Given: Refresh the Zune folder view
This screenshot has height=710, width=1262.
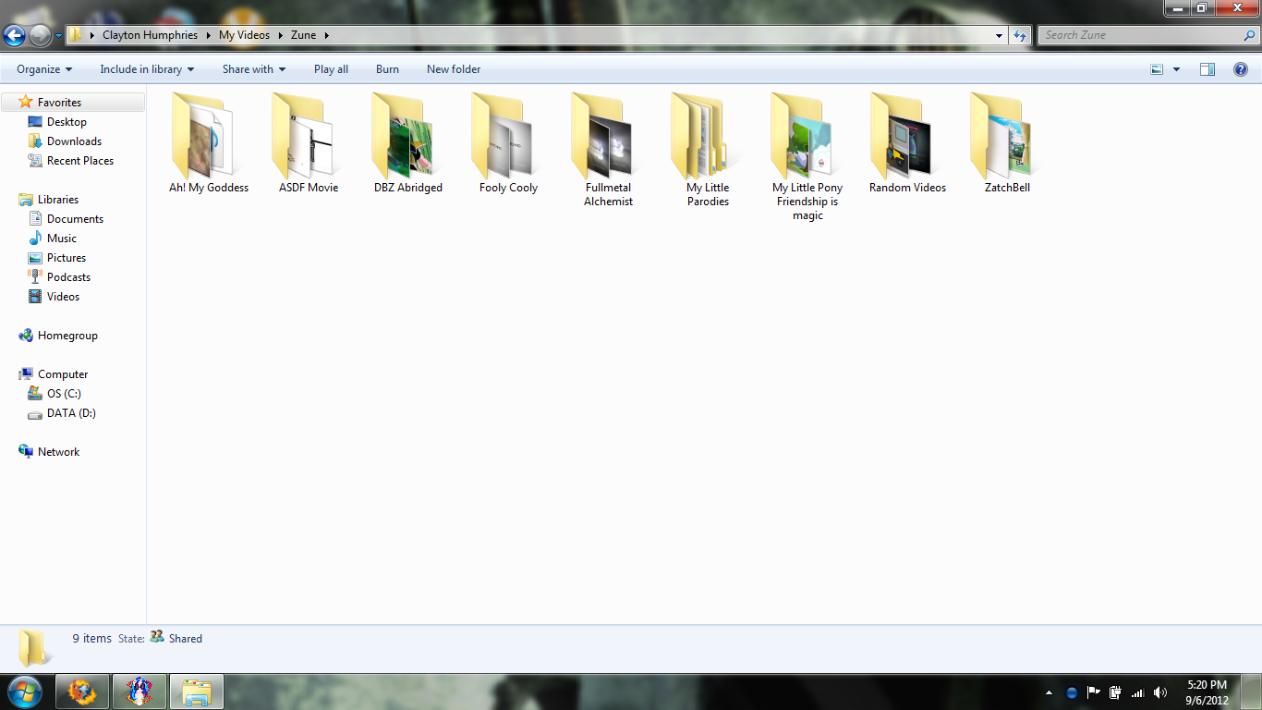Looking at the screenshot, I should click(1020, 35).
